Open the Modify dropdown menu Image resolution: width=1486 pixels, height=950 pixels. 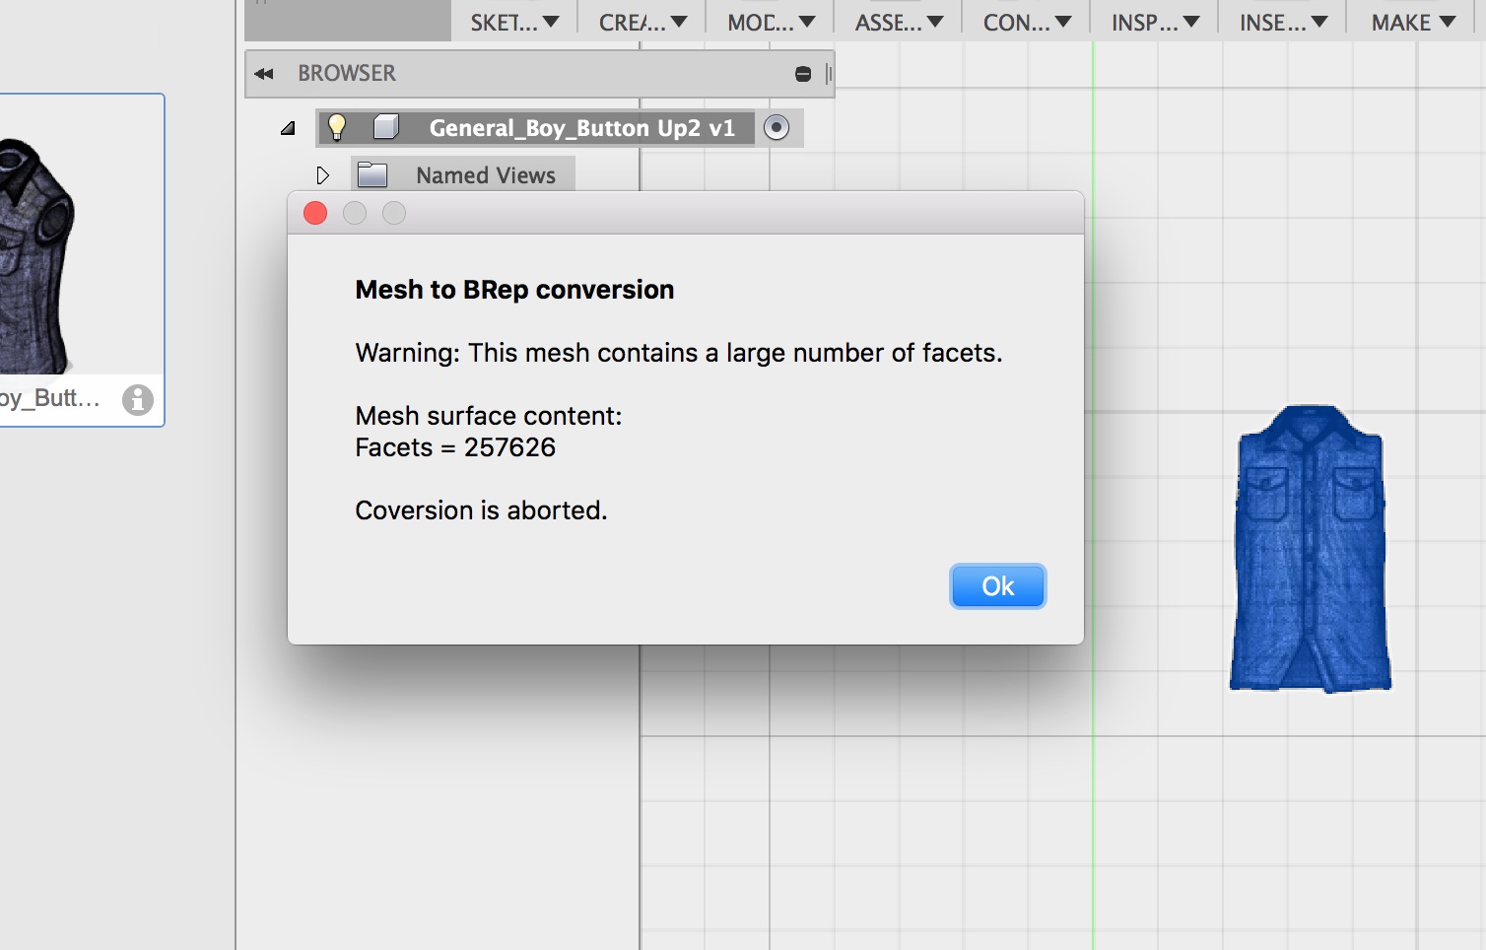point(771,23)
